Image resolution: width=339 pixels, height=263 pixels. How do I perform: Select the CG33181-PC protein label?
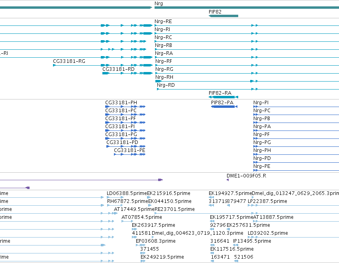coord(121,111)
